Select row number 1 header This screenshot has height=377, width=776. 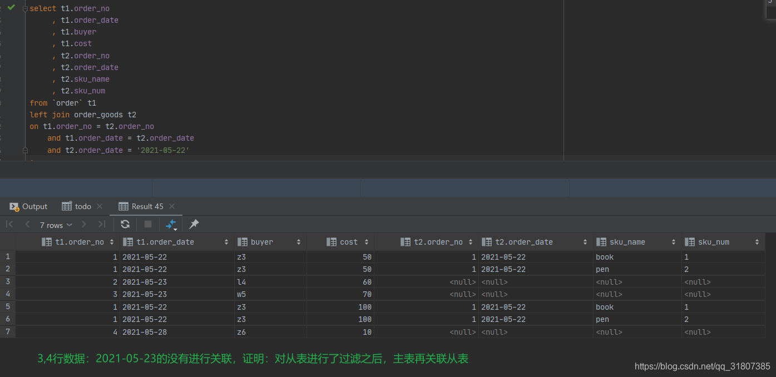8,257
